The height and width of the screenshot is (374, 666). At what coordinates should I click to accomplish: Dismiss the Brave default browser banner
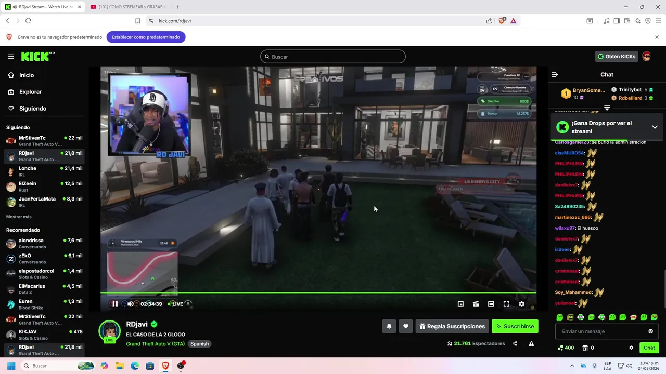point(657,37)
